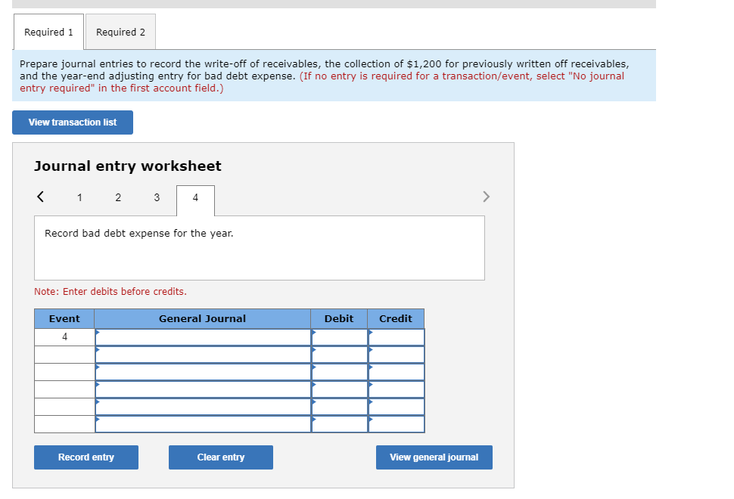Click 'Note: Enter debits before credits' text
734x499 pixels.
point(110,292)
